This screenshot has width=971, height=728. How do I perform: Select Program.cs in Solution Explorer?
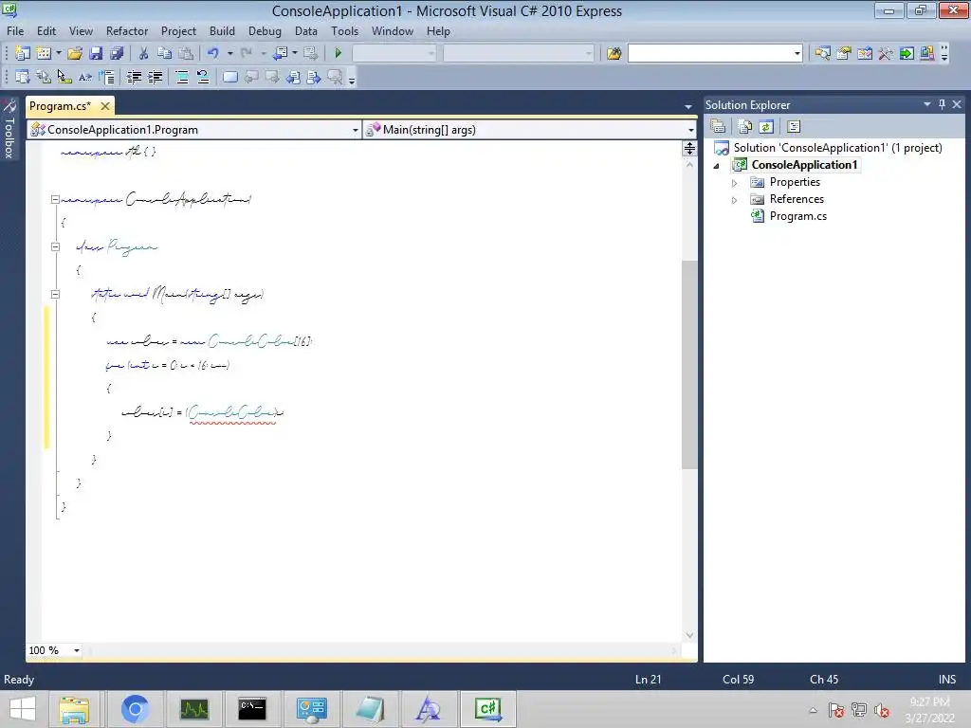(797, 216)
